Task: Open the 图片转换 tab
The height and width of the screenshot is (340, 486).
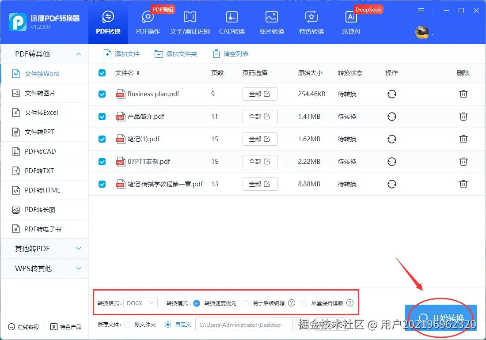Action: 272,22
